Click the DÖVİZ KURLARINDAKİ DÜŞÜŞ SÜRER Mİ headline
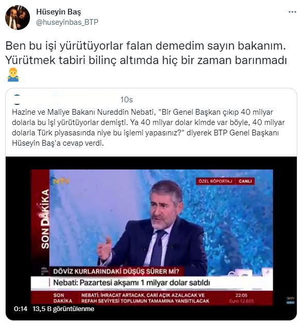Viewport: 303px width, 325px height. point(116,271)
